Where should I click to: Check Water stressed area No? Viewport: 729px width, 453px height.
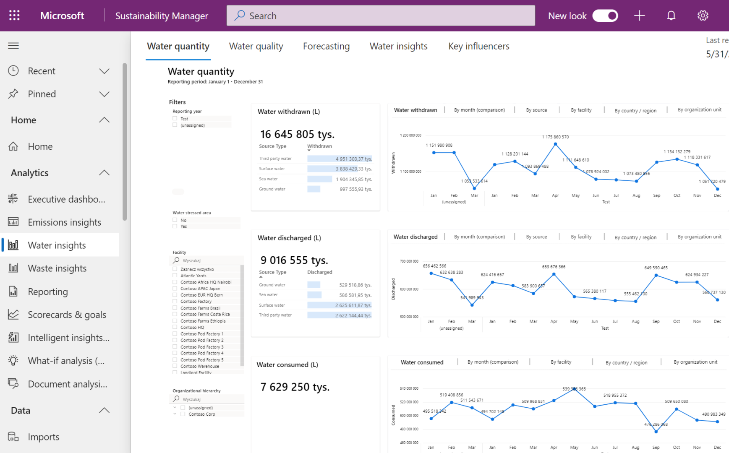click(x=175, y=220)
